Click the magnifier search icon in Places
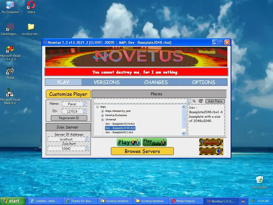273x205 pixels. pyautogui.click(x=194, y=101)
